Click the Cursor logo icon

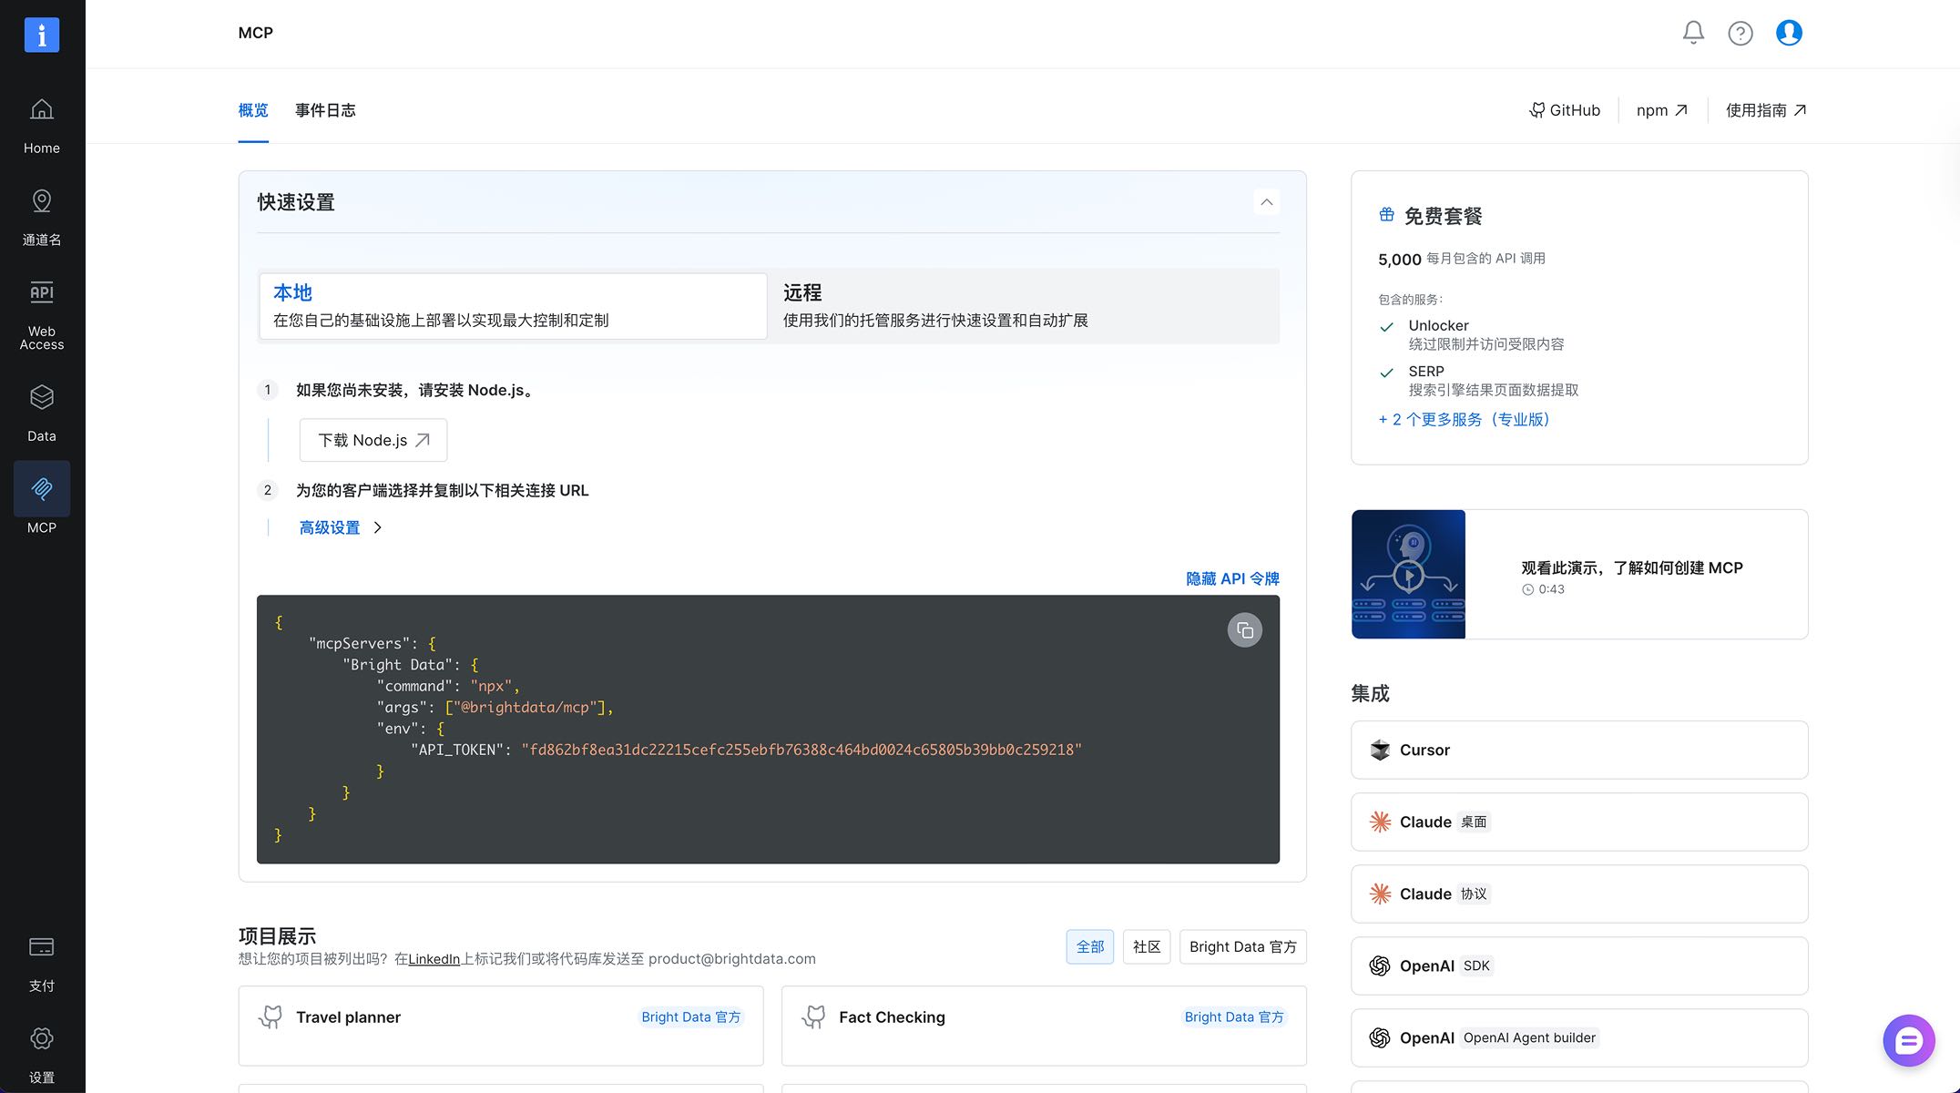pos(1380,750)
